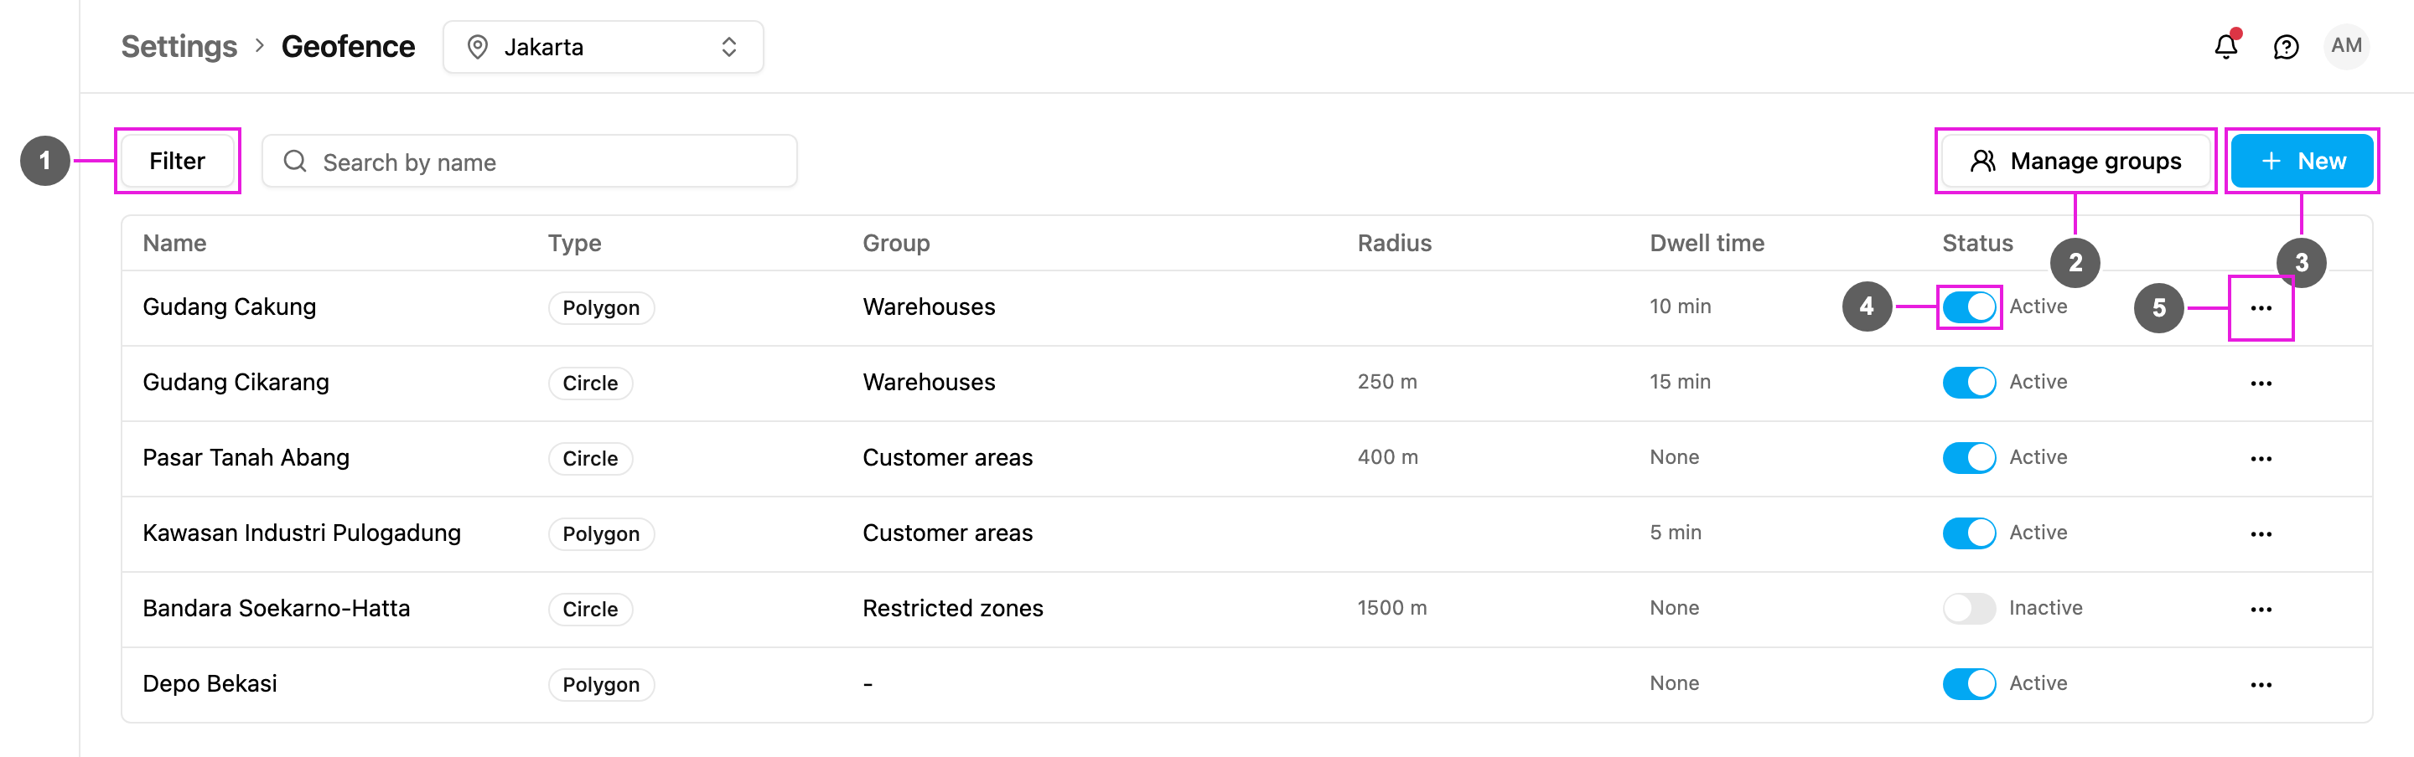Click the Geofence breadcrumb title

point(348,47)
